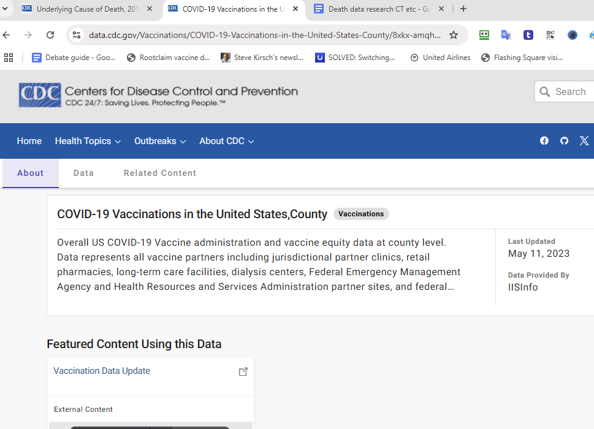Screen dimensions: 594x429
Task: Click the Google Translate extension icon
Action: coord(506,35)
